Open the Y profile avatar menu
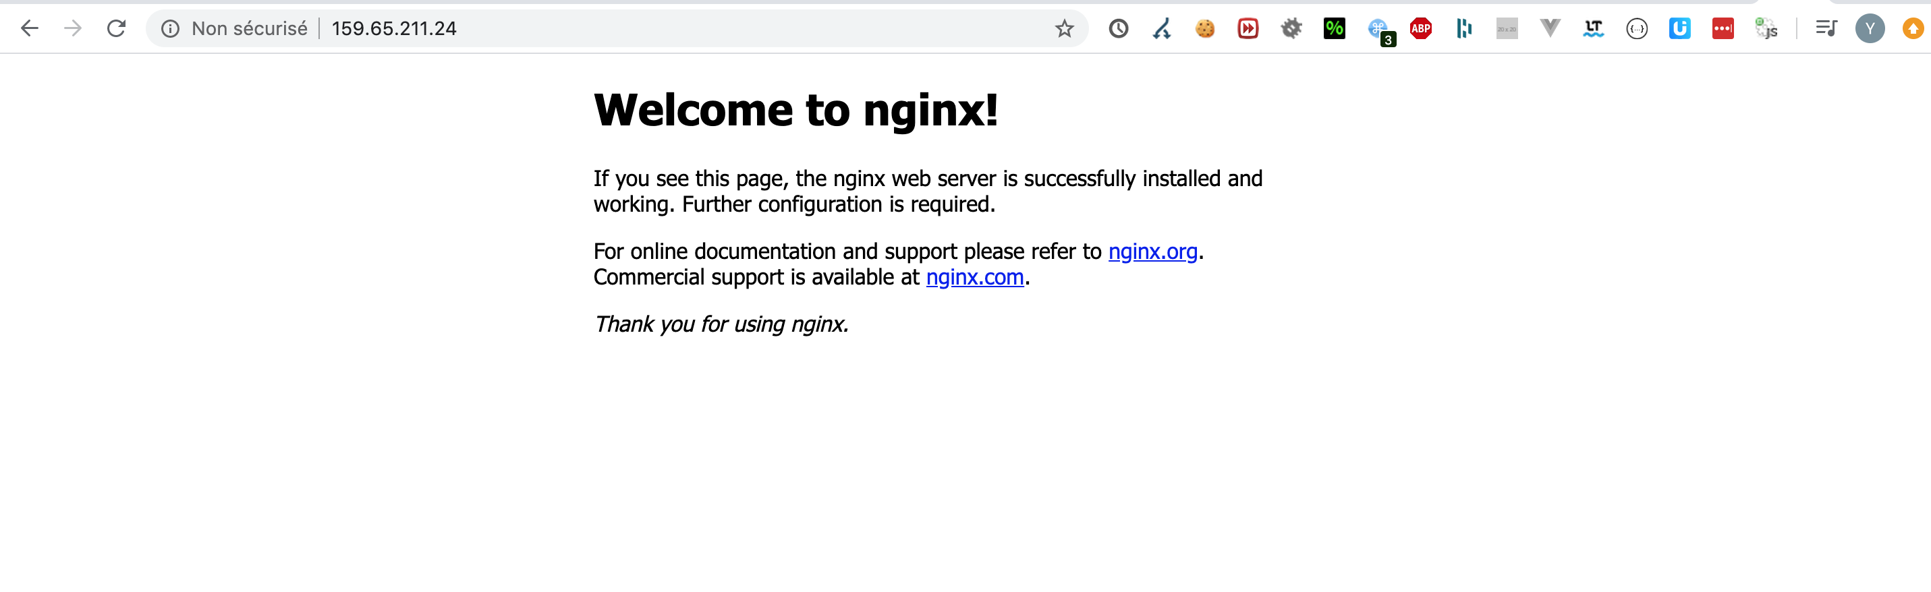1931x592 pixels. pos(1870,28)
